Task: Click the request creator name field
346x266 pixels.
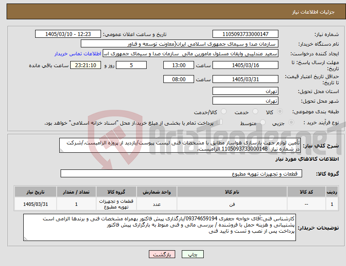Action: [191, 54]
